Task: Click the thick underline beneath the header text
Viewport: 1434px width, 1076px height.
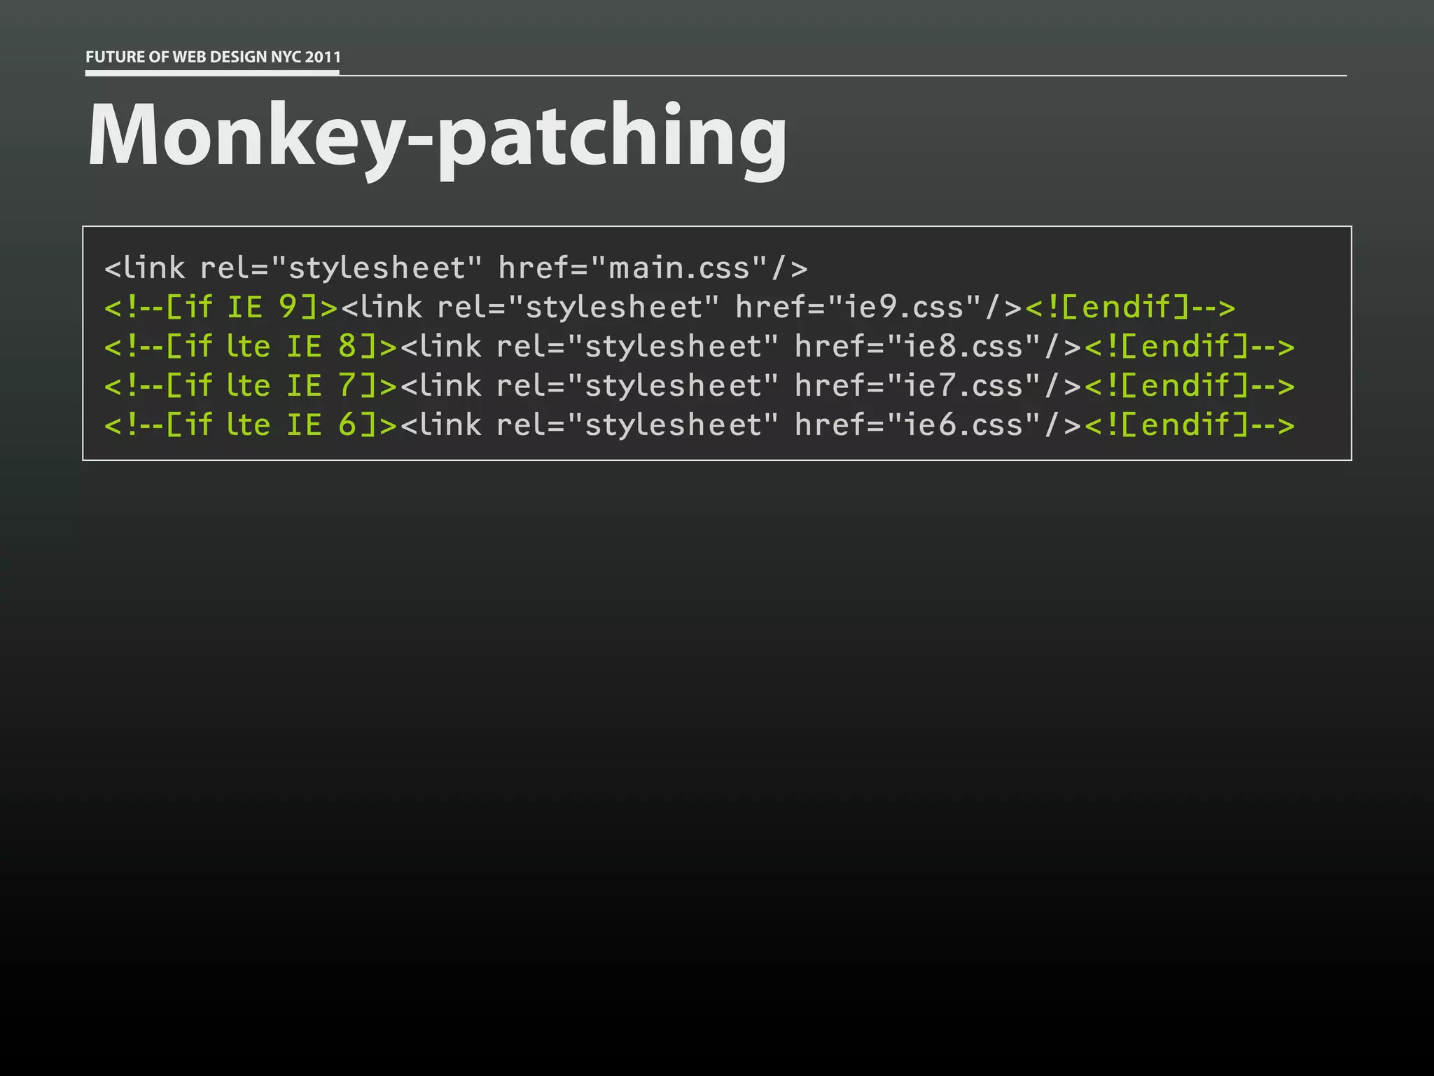Action: 212,71
